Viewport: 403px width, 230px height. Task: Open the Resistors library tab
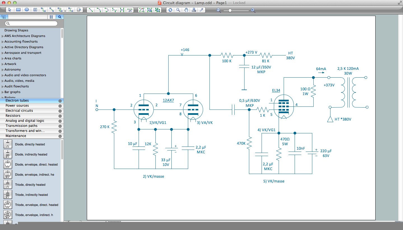pyautogui.click(x=13, y=116)
